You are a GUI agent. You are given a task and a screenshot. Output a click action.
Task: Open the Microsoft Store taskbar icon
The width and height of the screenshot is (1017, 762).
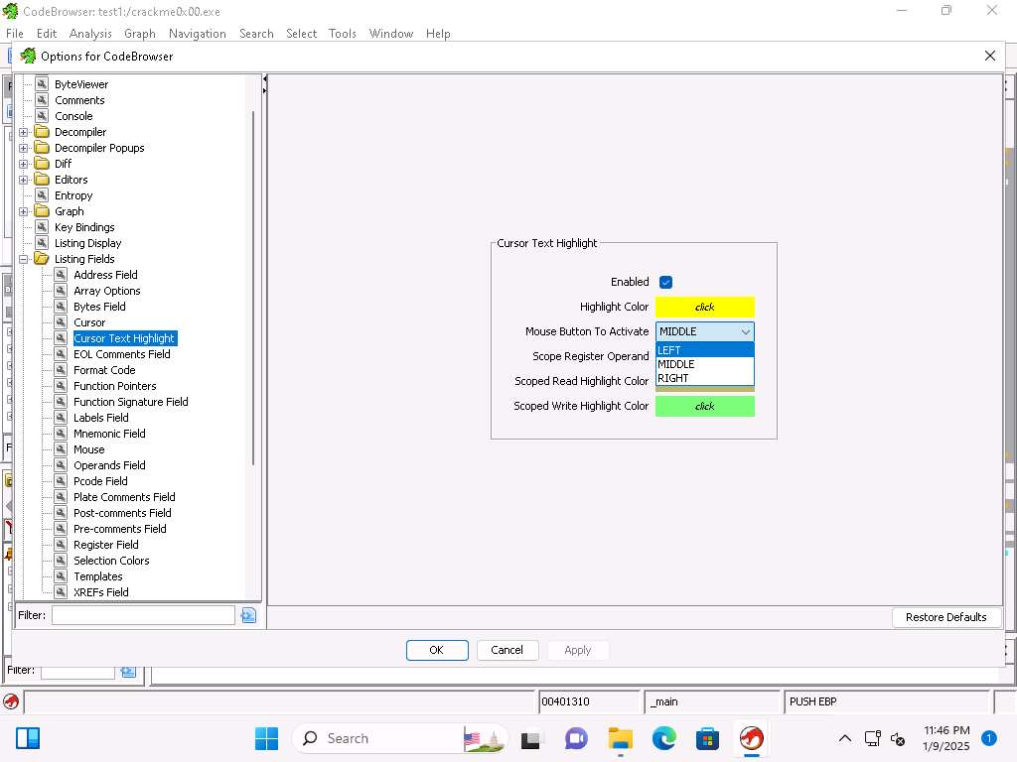point(707,738)
